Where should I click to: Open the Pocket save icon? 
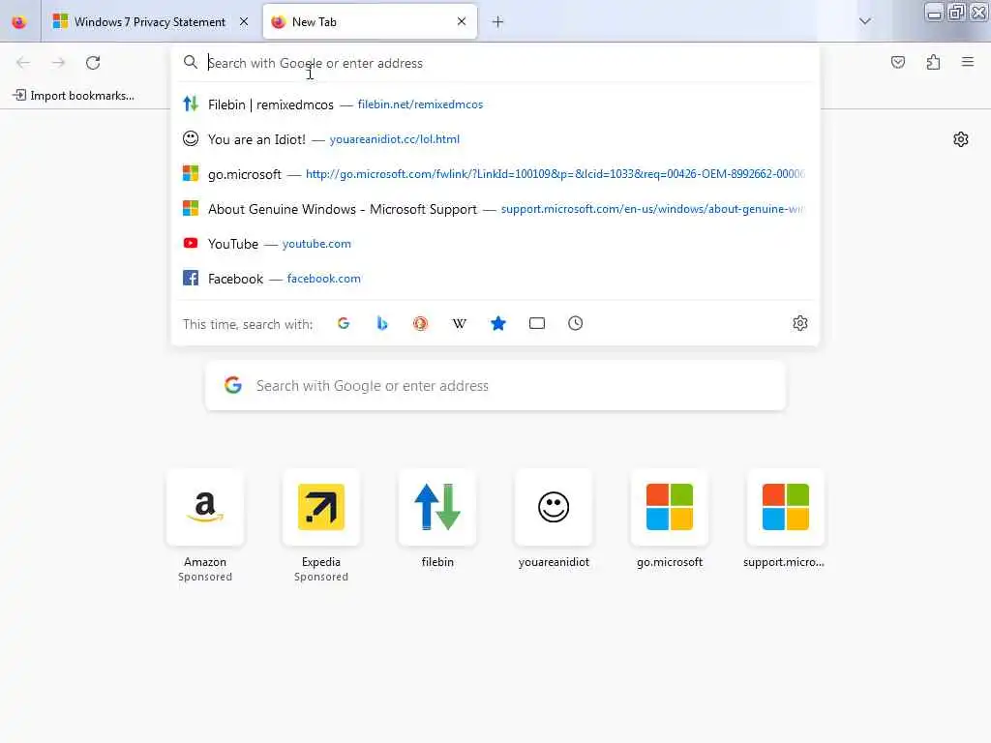[x=897, y=62]
